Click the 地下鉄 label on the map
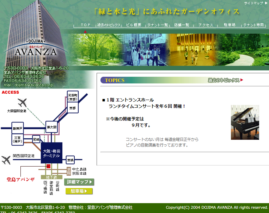 [x=51, y=177]
